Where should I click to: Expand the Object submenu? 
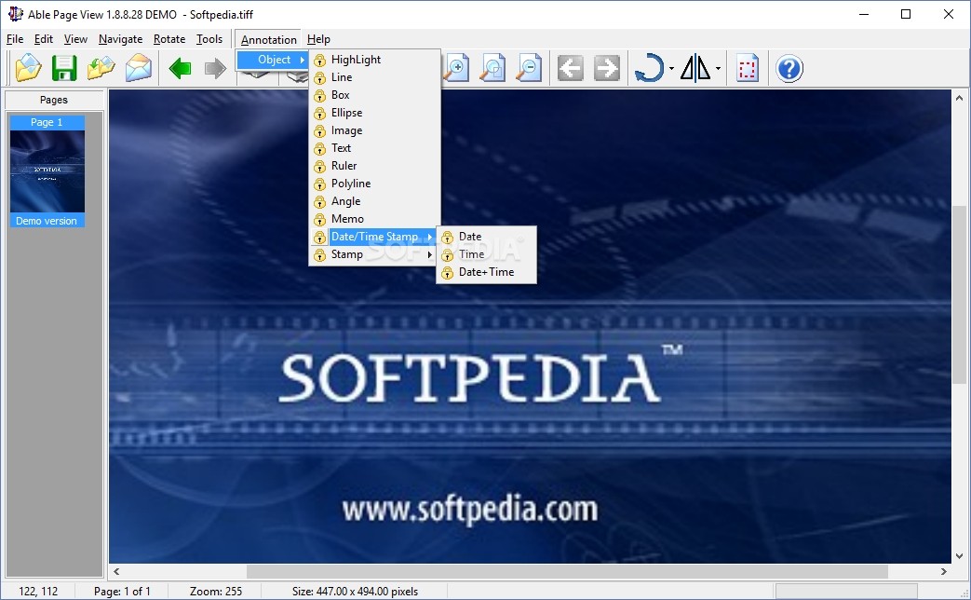point(273,60)
